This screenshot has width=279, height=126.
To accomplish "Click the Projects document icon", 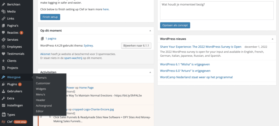I will click(3, 68).
